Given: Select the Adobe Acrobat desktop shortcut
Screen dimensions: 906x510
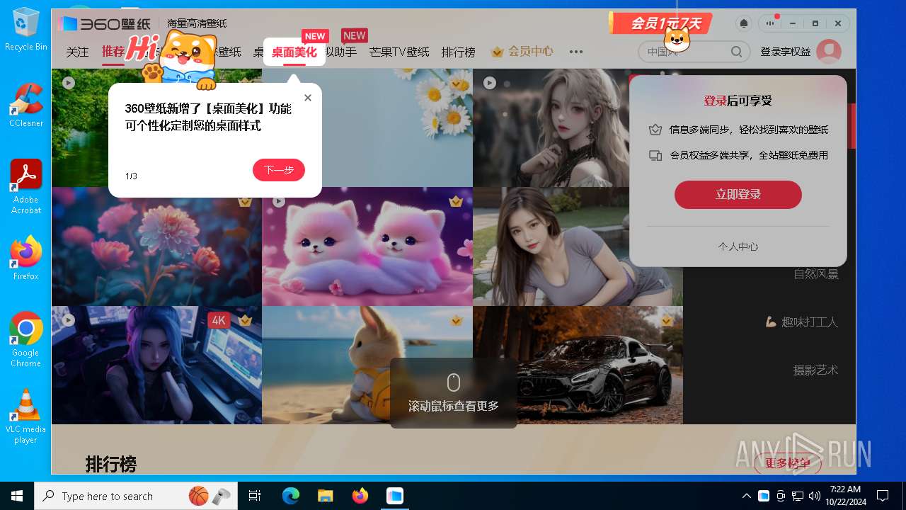Looking at the screenshot, I should pos(25,186).
